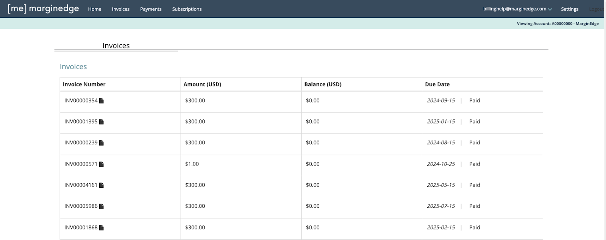Click the Logout link in top-right corner
This screenshot has height=240, width=606.
tap(596, 9)
